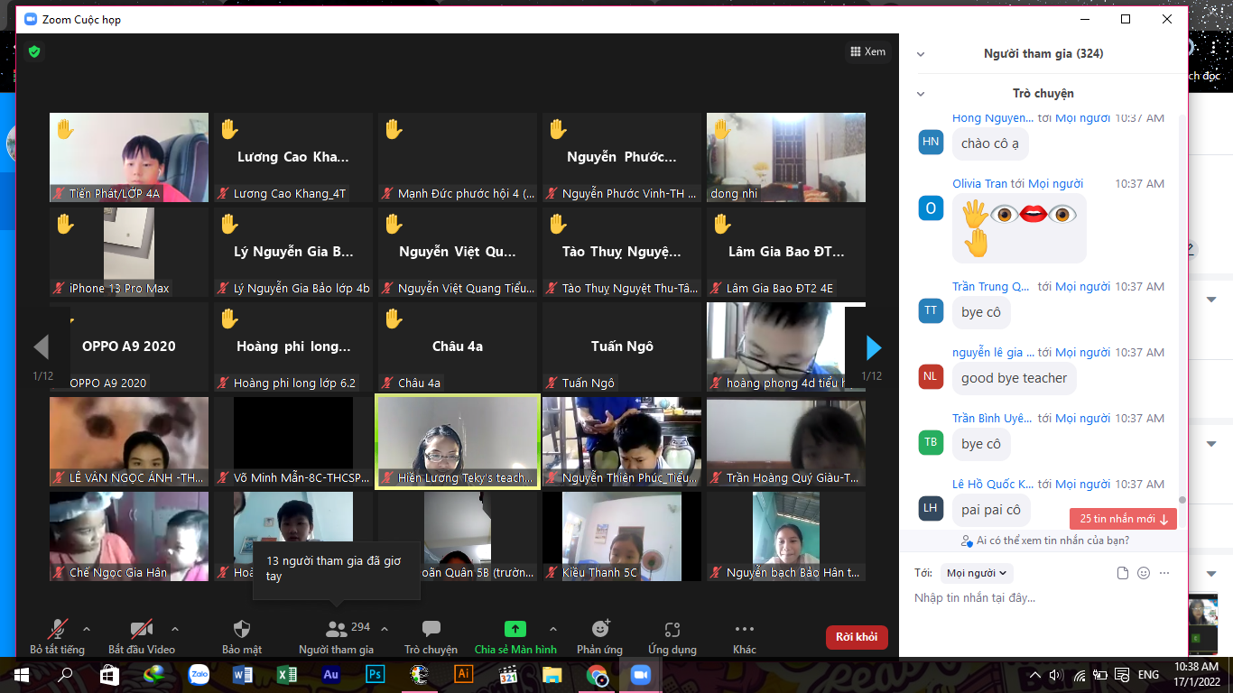Click the Bảo mật shield icon

(241, 629)
